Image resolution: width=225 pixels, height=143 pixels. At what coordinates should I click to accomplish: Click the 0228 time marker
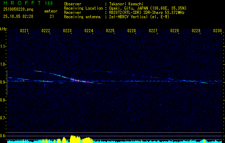coord(175,31)
